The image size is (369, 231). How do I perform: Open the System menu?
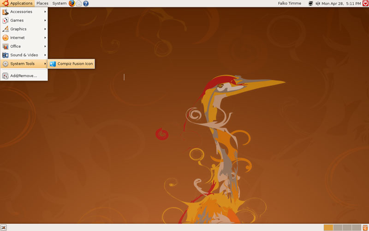pos(60,3)
